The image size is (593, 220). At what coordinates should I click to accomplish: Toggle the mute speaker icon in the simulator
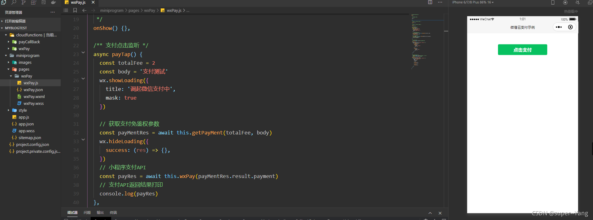(x=577, y=2)
